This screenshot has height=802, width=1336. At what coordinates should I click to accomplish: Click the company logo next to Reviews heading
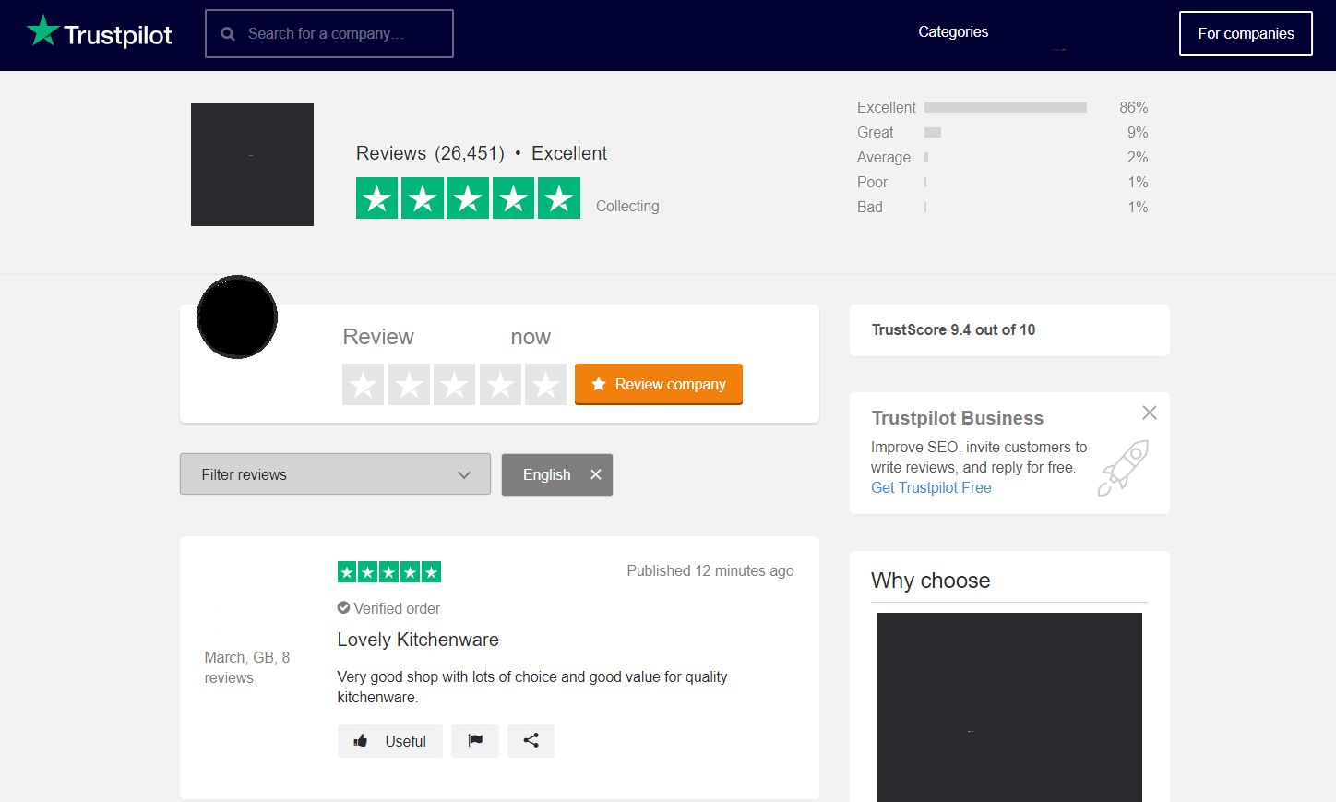click(x=252, y=164)
